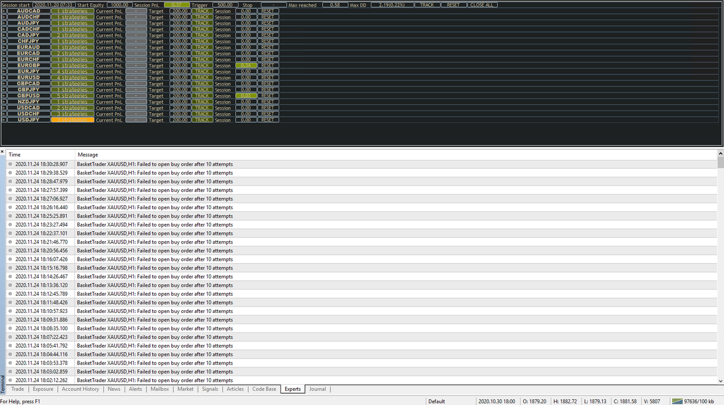Click log entry icon for 18:20:56.456

(10, 251)
